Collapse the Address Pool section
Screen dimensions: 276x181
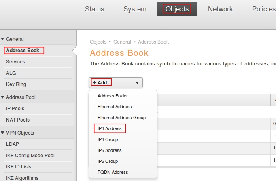20,97
